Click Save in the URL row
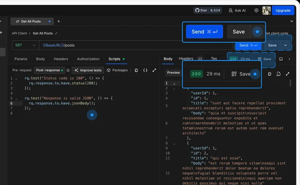300x185 pixels. point(272,45)
